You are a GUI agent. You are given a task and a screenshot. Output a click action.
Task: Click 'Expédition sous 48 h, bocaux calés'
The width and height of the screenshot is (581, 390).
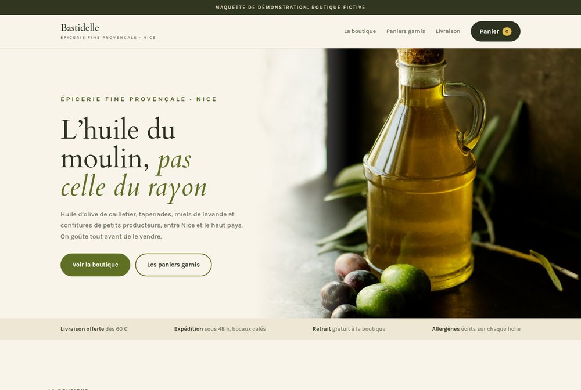(220, 329)
